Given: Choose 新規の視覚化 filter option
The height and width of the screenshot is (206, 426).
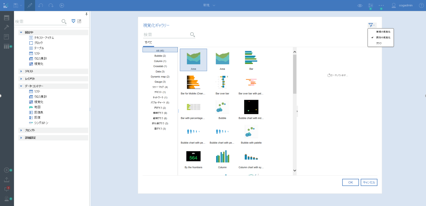Looking at the screenshot, I should point(383,32).
